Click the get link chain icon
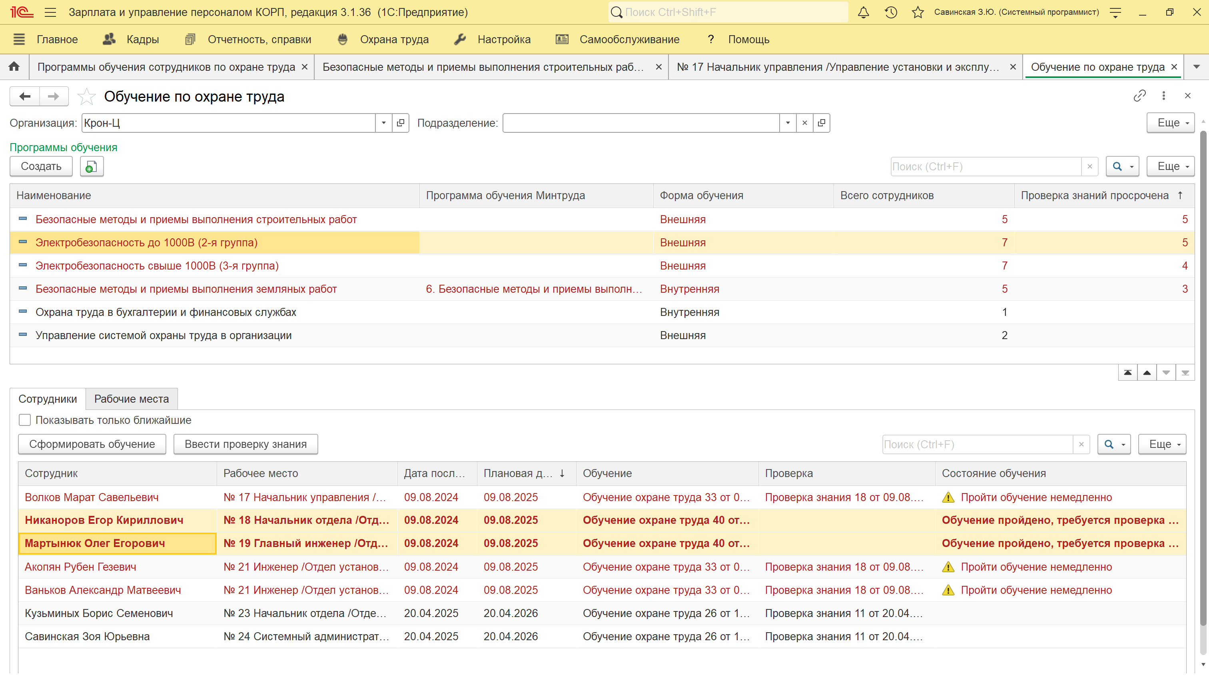Screen dimensions: 1209x683 click(x=1139, y=96)
